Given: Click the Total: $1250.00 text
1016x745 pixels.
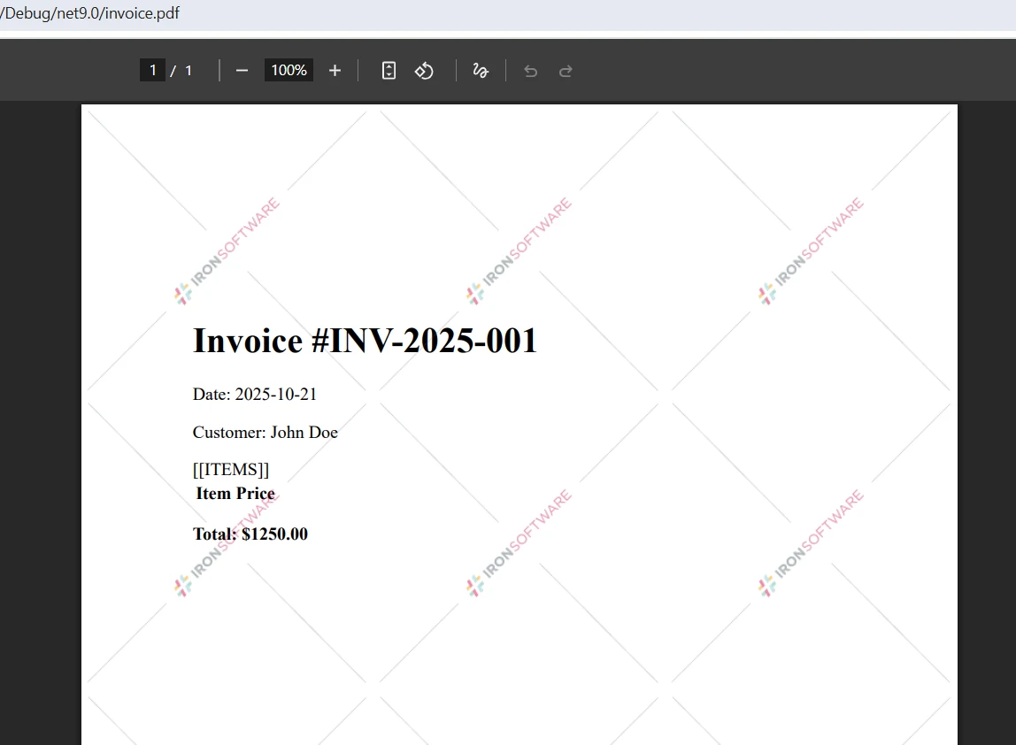Looking at the screenshot, I should (x=250, y=534).
